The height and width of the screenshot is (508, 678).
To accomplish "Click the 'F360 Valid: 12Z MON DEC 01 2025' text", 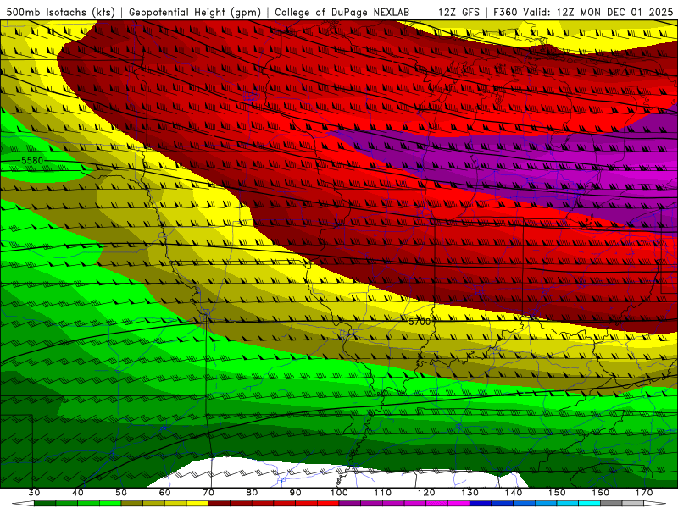I will (x=583, y=12).
